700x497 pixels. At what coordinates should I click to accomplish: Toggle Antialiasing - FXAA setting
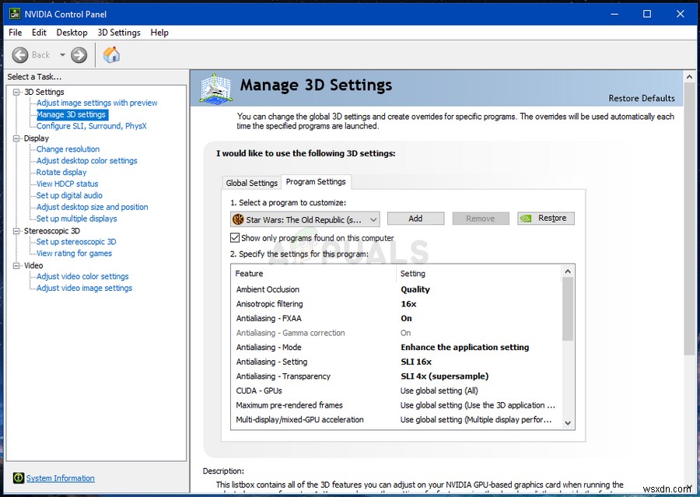(405, 318)
